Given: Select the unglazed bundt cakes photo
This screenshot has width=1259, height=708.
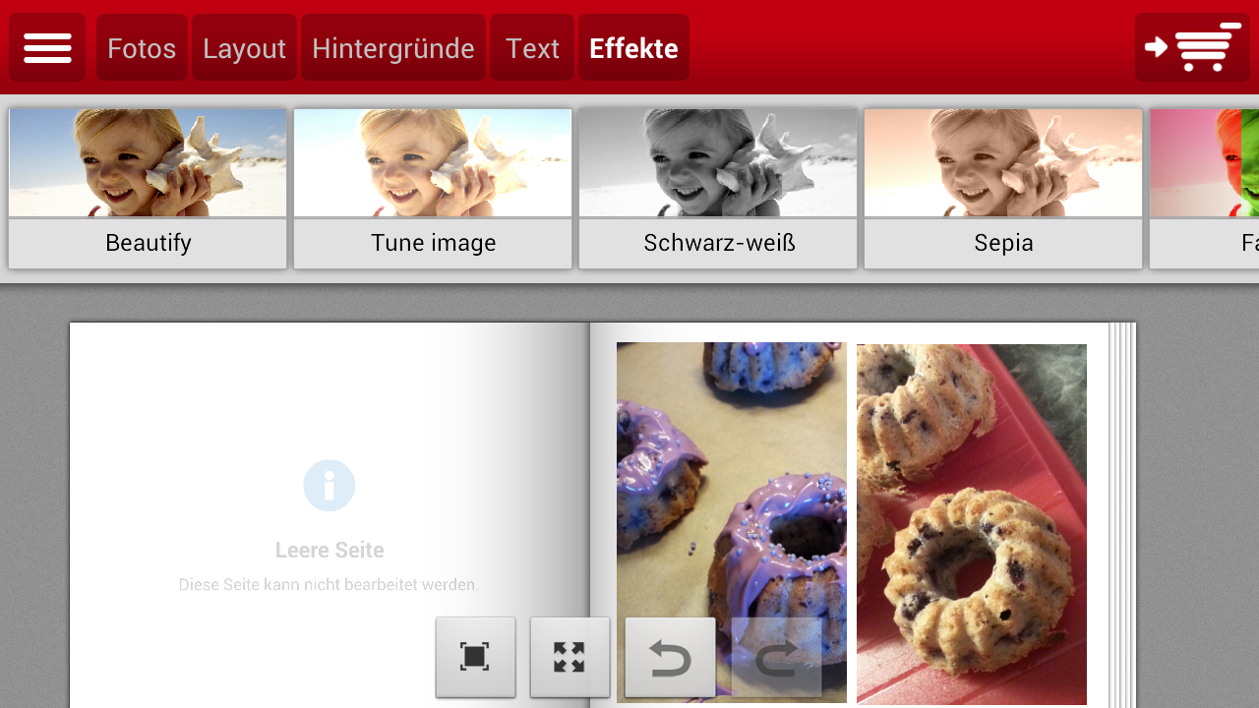Looking at the screenshot, I should click(972, 524).
